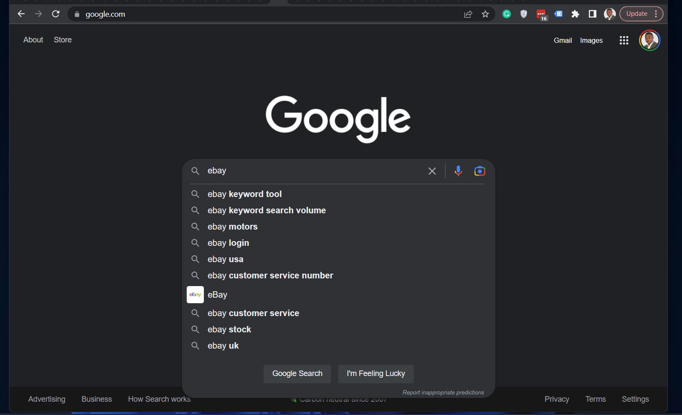682x415 pixels.
Task: Select suggestion ebay keyword tool
Action: [x=338, y=194]
